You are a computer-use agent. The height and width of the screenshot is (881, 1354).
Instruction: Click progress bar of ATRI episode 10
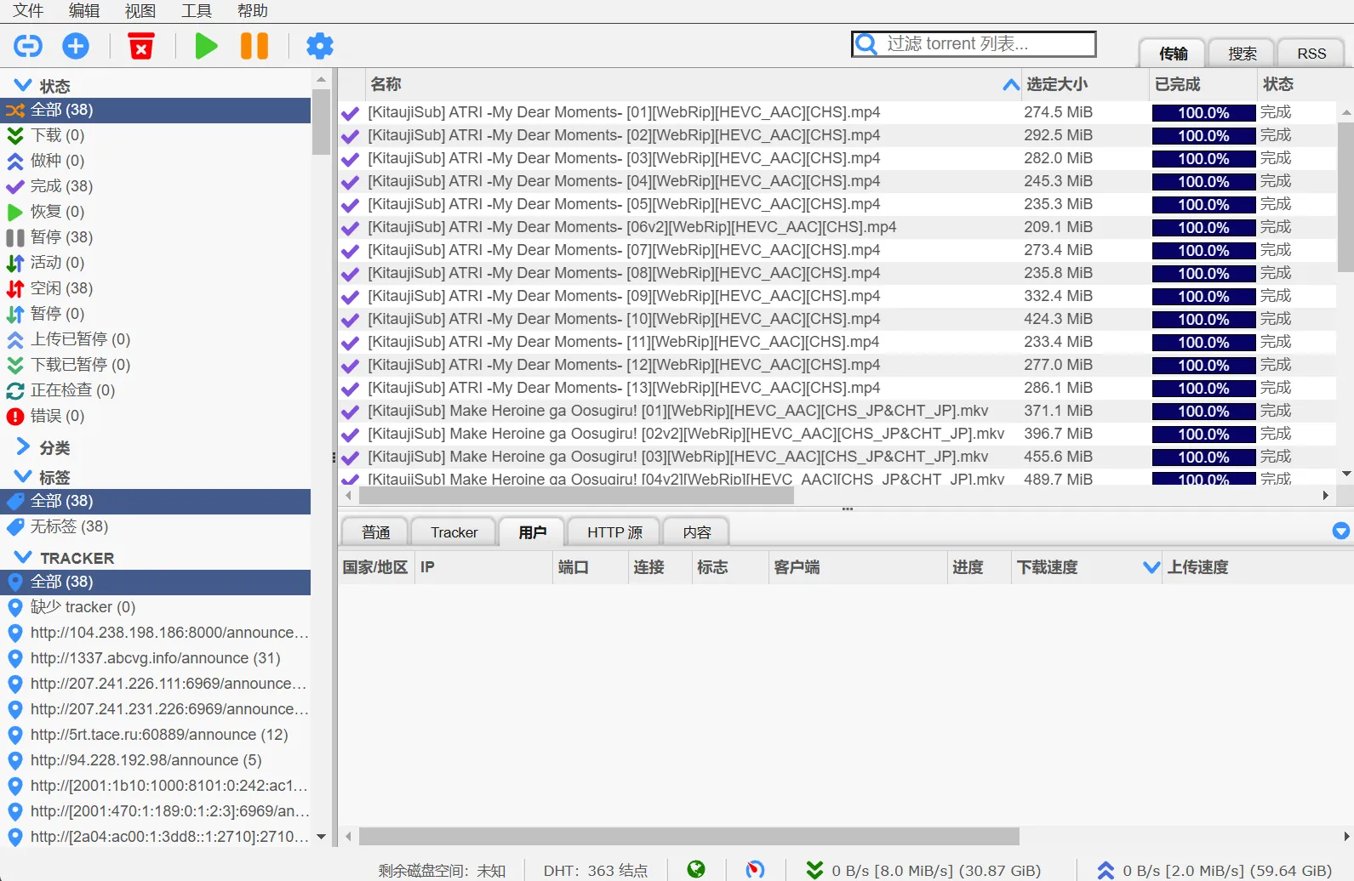1203,319
